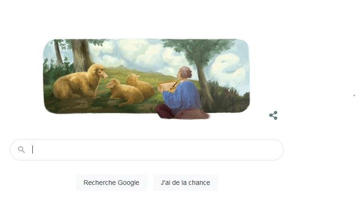
Task: Click the share icon beside the doodle
Action: (x=273, y=115)
